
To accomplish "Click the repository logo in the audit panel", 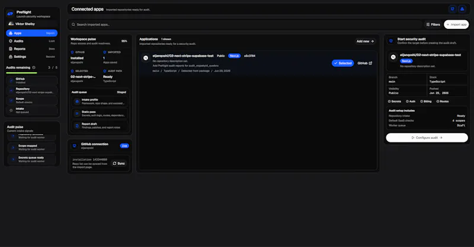I will 393,57.
